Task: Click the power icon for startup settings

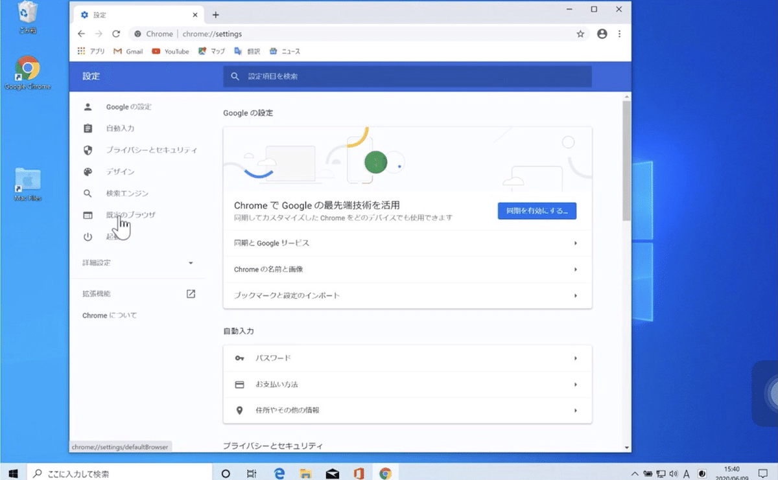Action: pyautogui.click(x=88, y=236)
